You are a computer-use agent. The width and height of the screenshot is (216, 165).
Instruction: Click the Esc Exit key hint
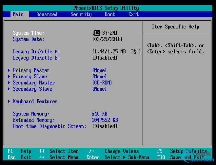click(x=19, y=157)
